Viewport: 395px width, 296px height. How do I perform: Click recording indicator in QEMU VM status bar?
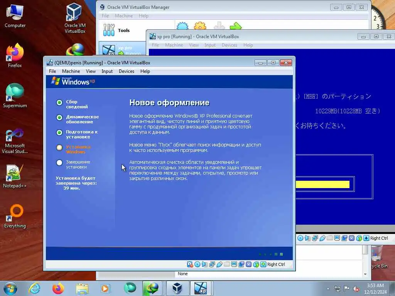(241, 264)
